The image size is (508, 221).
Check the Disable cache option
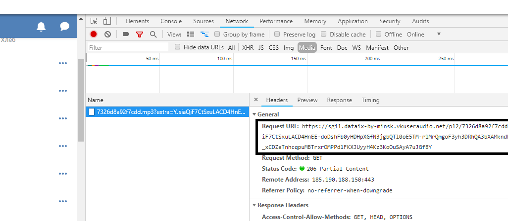coord(324,35)
